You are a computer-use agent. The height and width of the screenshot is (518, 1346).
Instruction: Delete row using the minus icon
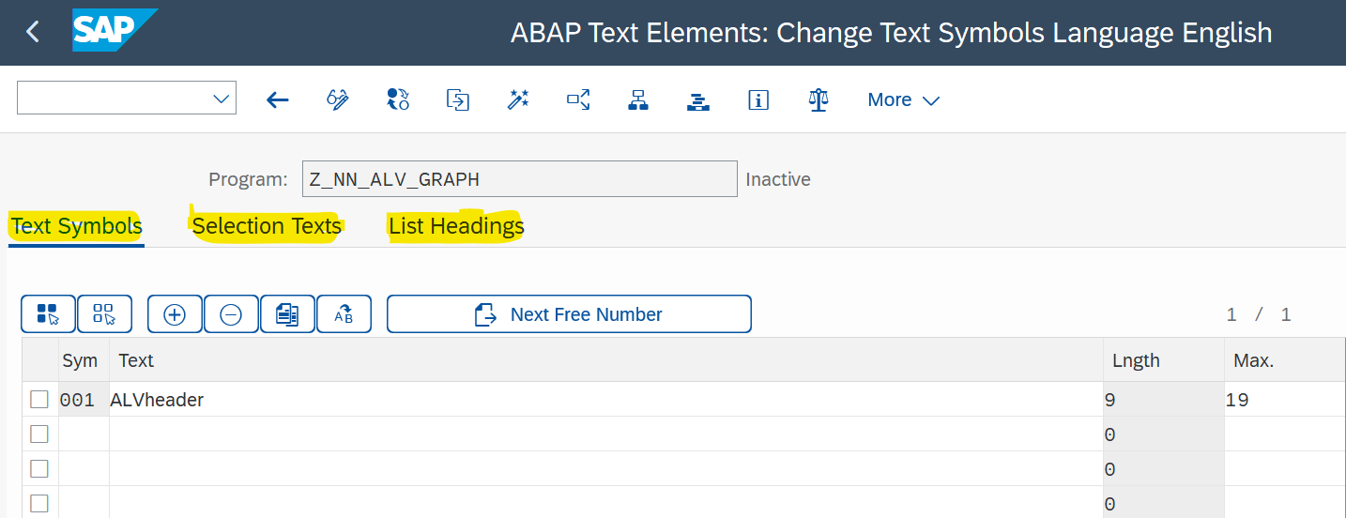(231, 314)
